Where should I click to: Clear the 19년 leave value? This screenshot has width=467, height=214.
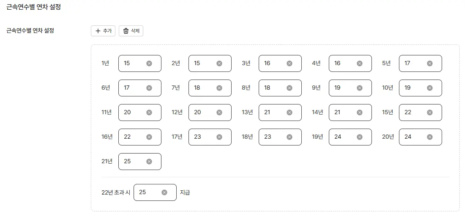click(360, 137)
